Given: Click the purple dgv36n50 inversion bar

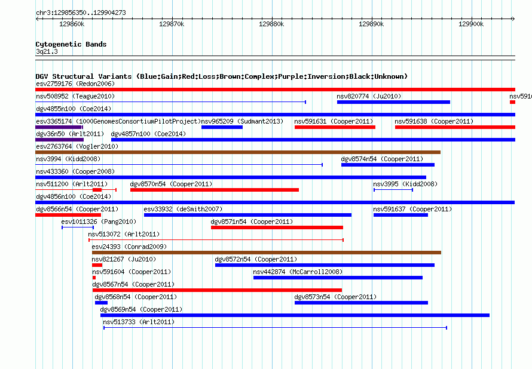Looking at the screenshot, I should click(59, 140).
